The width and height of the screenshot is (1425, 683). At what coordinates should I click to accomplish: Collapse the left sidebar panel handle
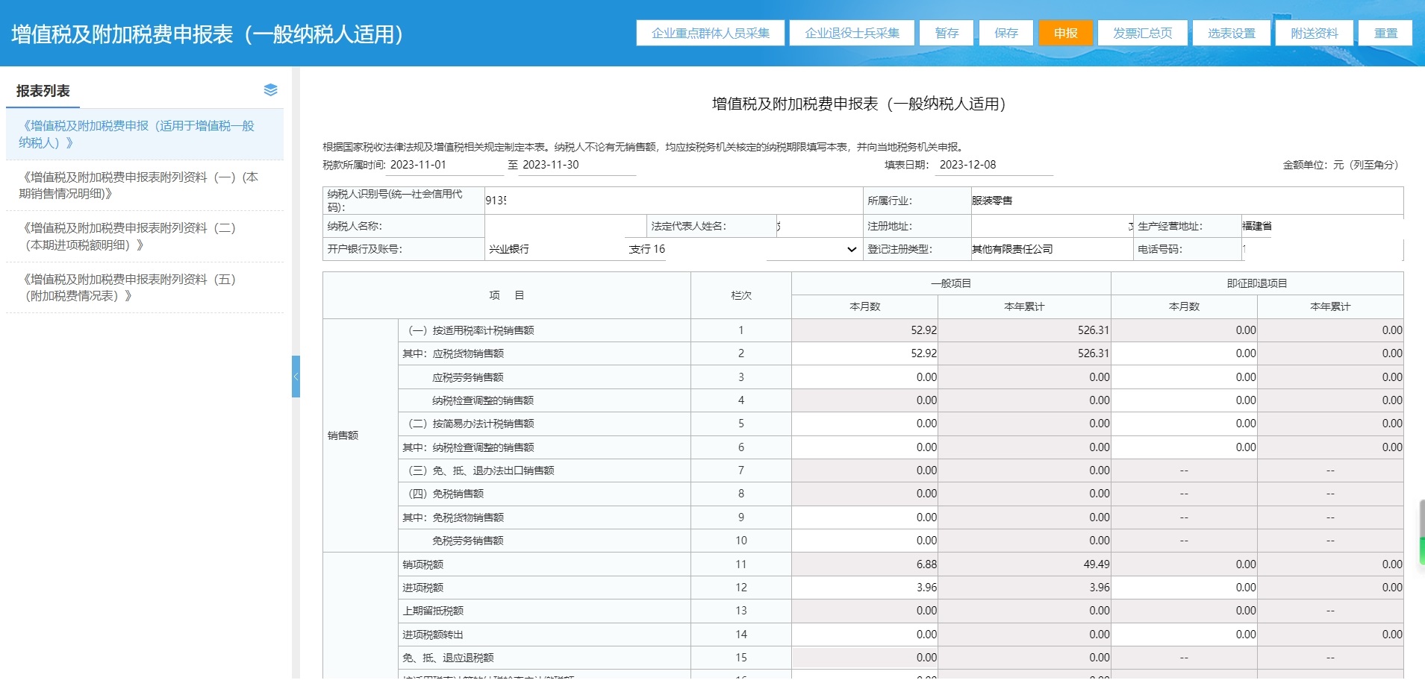point(296,377)
